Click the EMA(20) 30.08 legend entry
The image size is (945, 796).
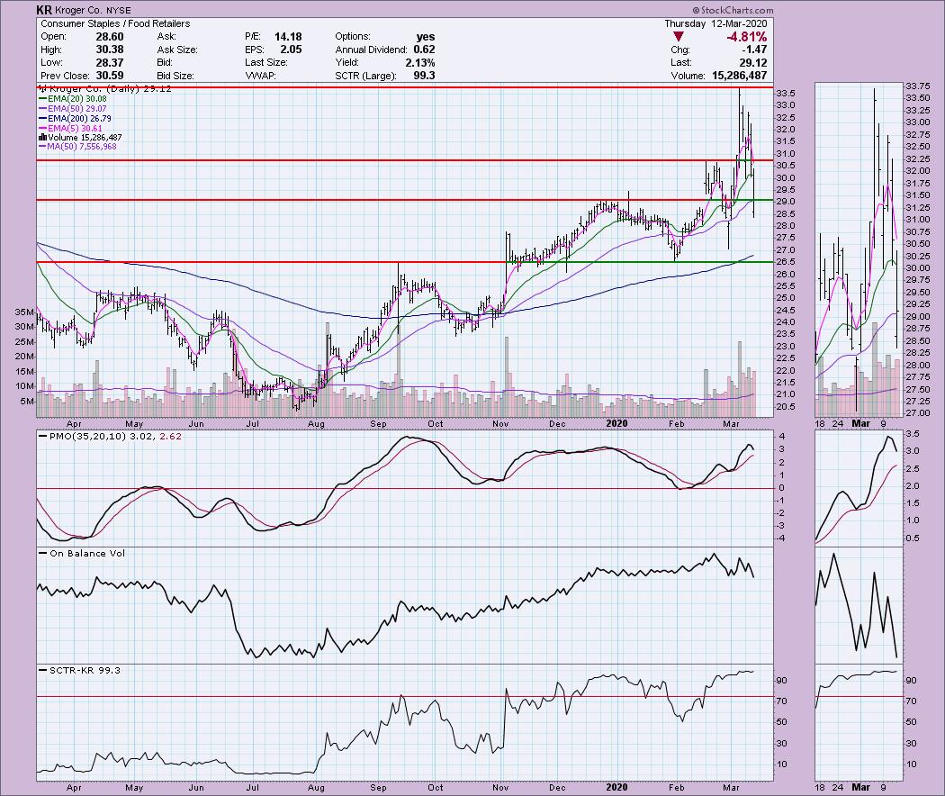click(x=73, y=99)
